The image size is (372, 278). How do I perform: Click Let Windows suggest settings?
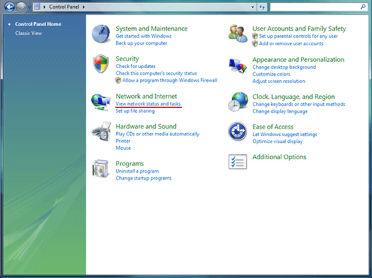285,135
